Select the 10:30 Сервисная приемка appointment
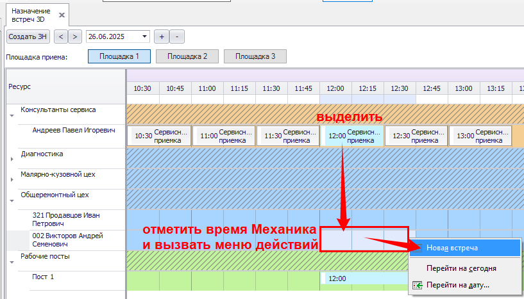524x299 pixels. click(x=159, y=136)
